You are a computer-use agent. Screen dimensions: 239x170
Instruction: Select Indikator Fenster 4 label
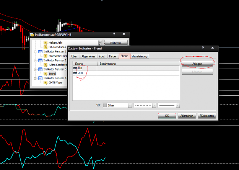coord(55,78)
